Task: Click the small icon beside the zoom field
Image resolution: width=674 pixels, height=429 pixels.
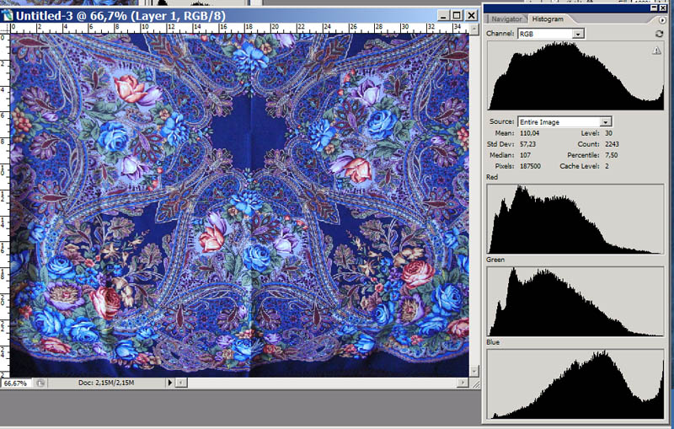Action: pyautogui.click(x=40, y=383)
